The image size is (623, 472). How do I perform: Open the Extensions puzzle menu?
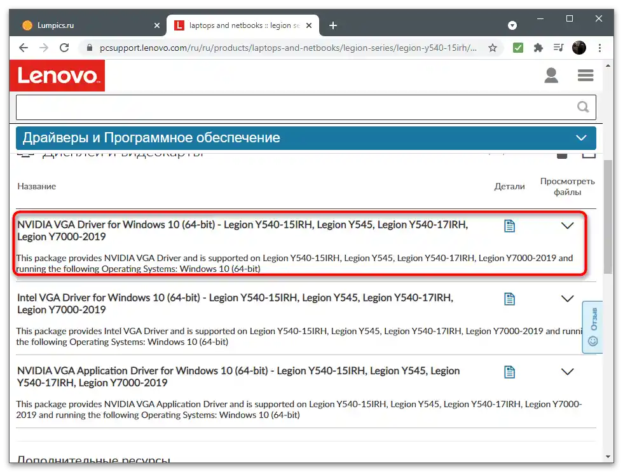[538, 48]
